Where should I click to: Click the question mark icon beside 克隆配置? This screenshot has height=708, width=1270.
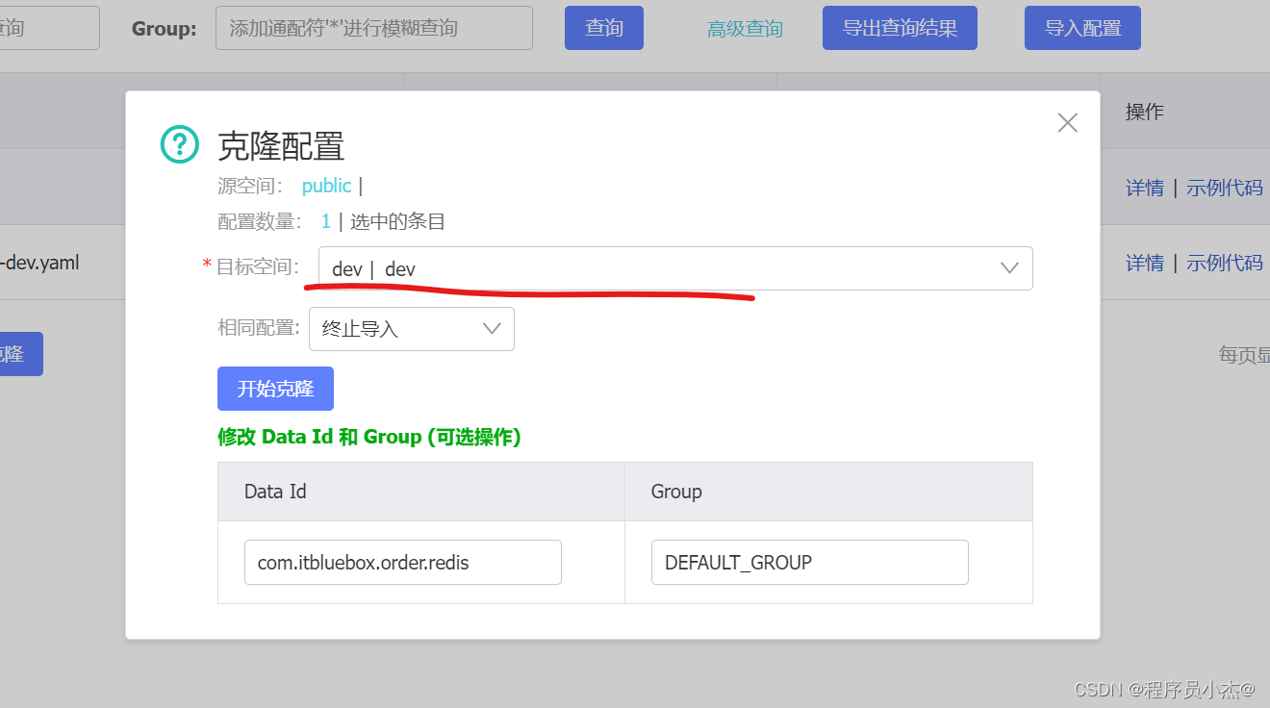tap(179, 144)
